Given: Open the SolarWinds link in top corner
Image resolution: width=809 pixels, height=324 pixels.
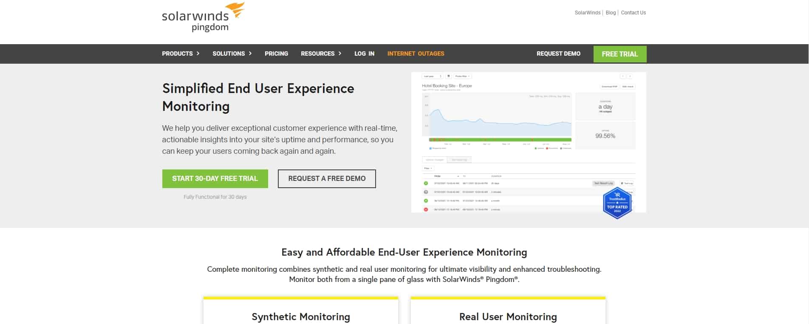Looking at the screenshot, I should (x=587, y=13).
